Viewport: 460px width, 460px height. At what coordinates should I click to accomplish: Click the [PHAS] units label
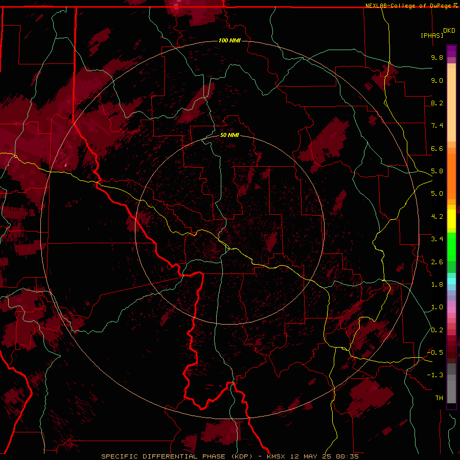click(x=432, y=35)
